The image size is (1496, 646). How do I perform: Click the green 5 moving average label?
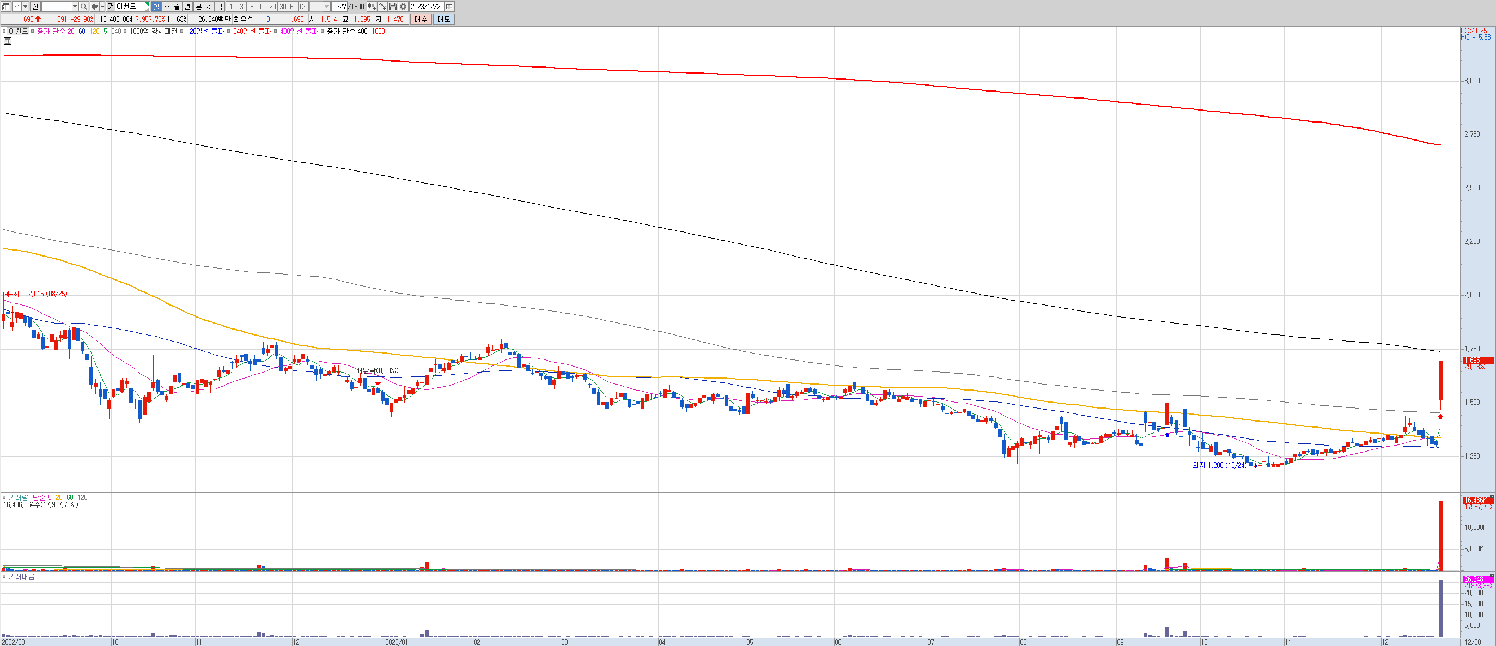(106, 32)
